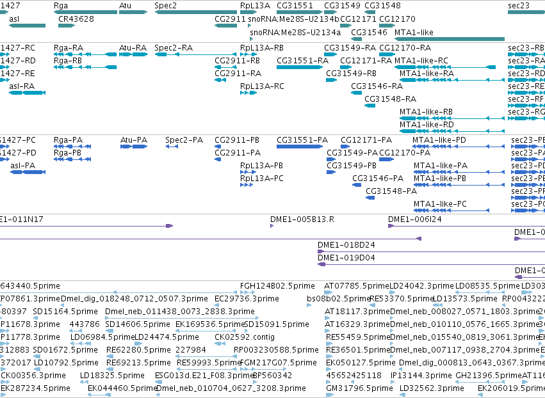This screenshot has height=398, width=545.
Task: Click protein Rga-PB
Action: [x=72, y=159]
